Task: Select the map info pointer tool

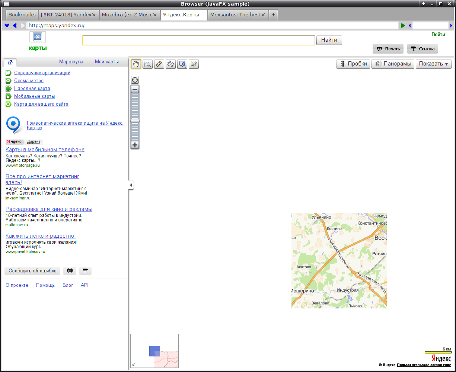Action: 194,64
